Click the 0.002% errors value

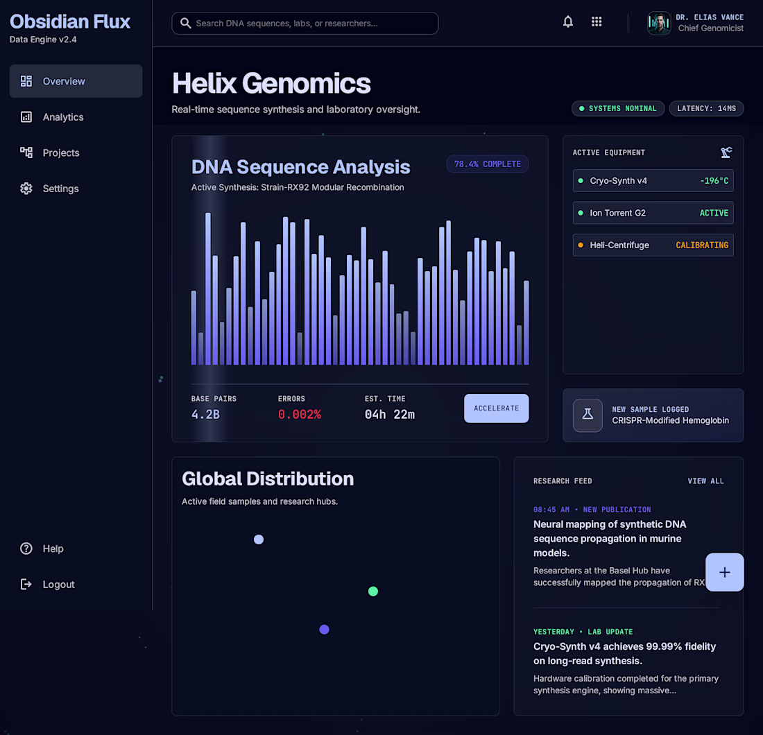[299, 415]
